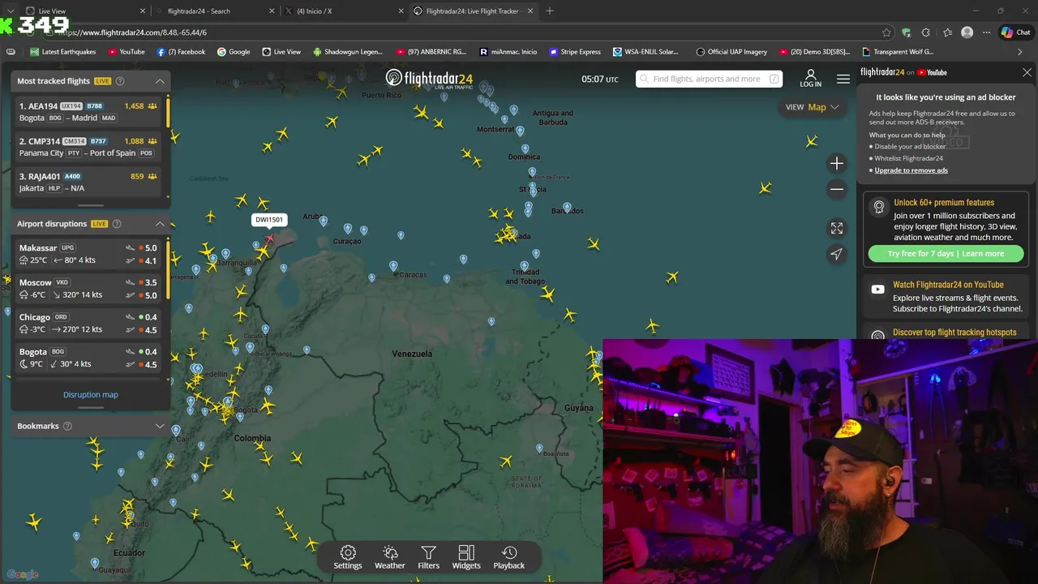
Task: Select CMP314 Panama City flight row
Action: point(89,147)
